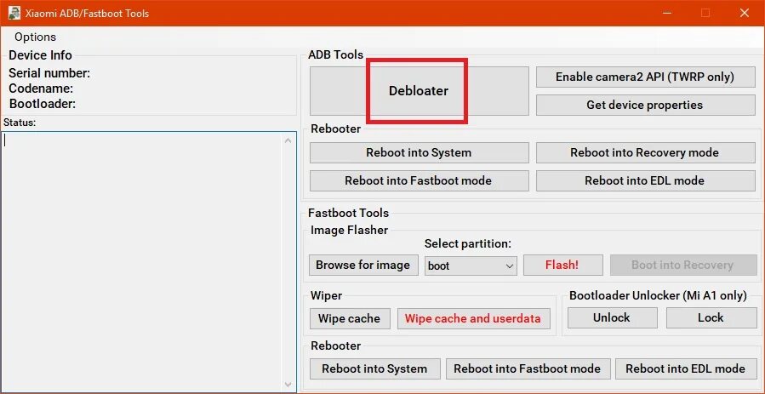Minimize the application window
765x394 pixels.
(668, 13)
